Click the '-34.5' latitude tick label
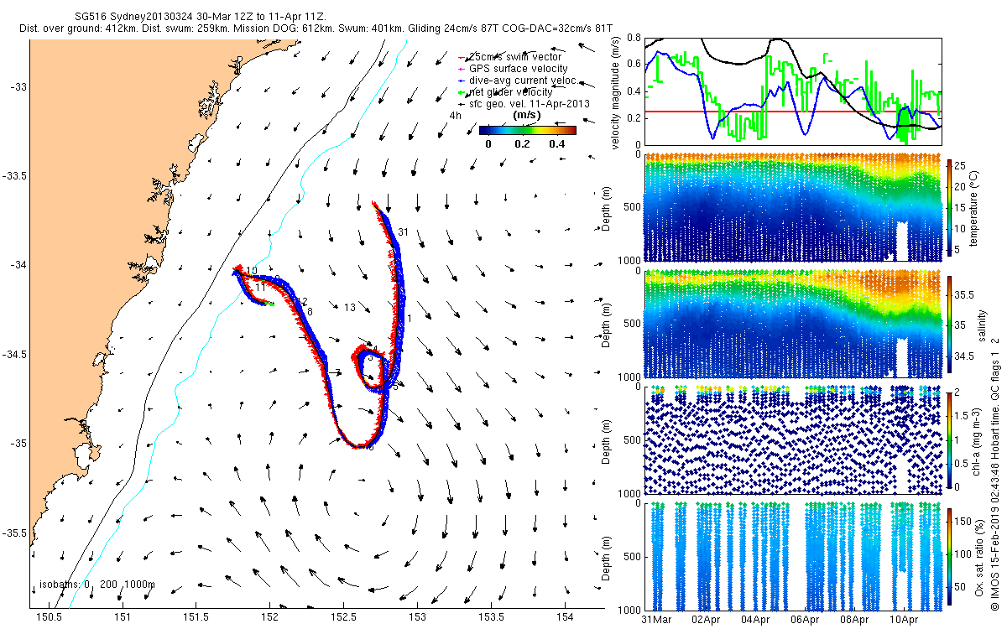Image resolution: width=1007 pixels, height=629 pixels. pyautogui.click(x=13, y=355)
